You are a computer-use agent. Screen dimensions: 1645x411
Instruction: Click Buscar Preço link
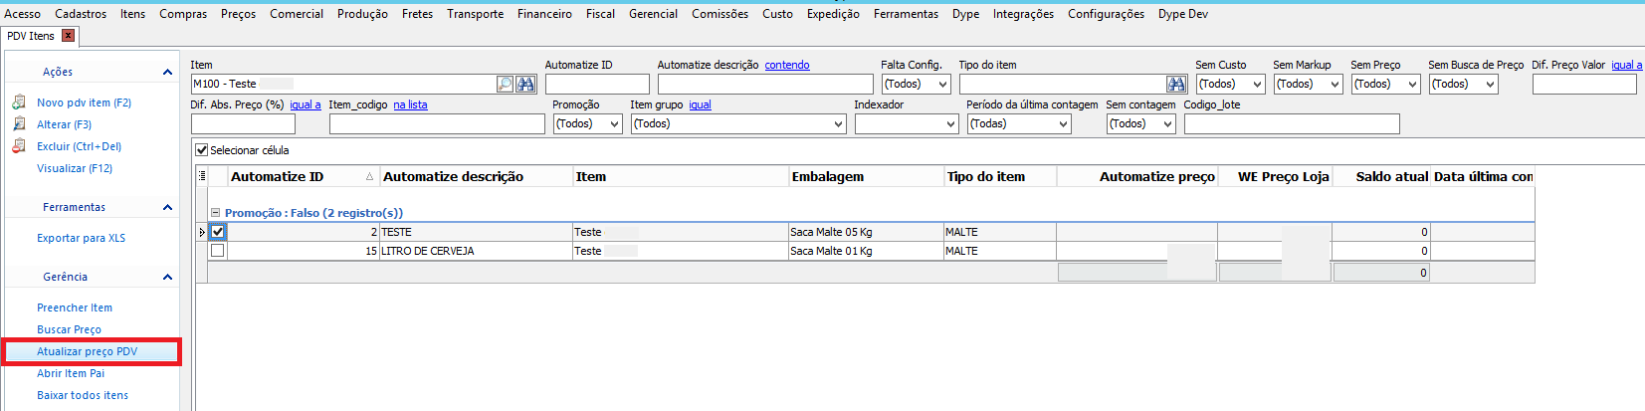coord(69,329)
